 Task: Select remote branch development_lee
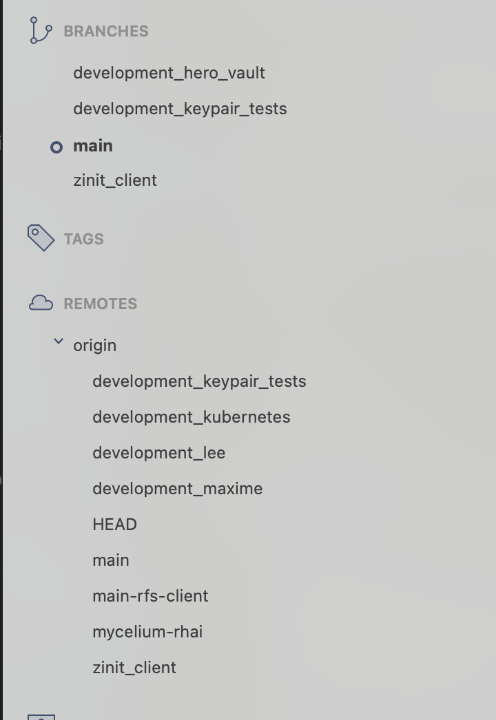[159, 453]
